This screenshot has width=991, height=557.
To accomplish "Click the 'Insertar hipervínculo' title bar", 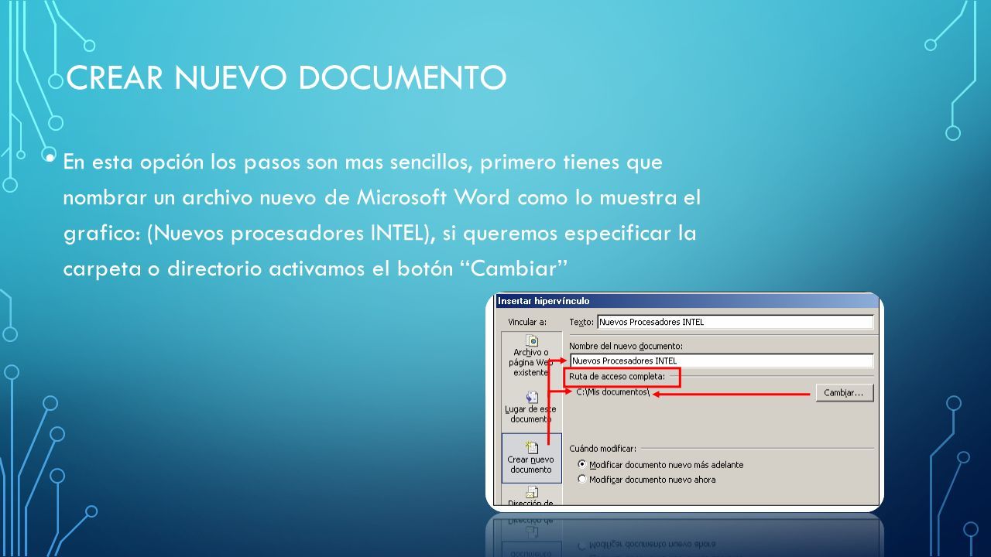I will point(687,300).
